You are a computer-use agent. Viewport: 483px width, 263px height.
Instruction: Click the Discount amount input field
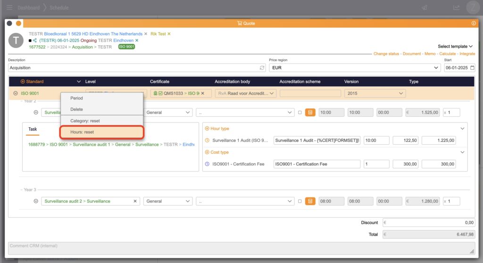point(428,222)
